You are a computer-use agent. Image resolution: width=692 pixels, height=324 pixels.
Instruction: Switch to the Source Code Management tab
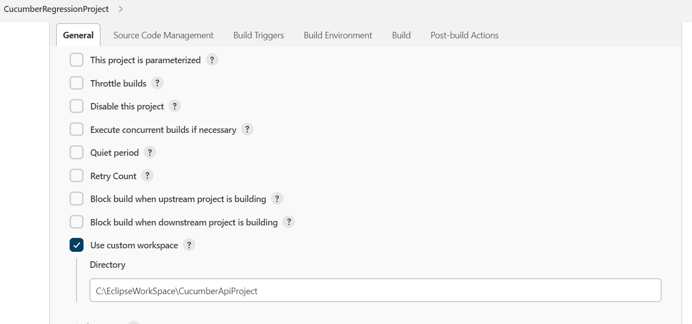[163, 35]
